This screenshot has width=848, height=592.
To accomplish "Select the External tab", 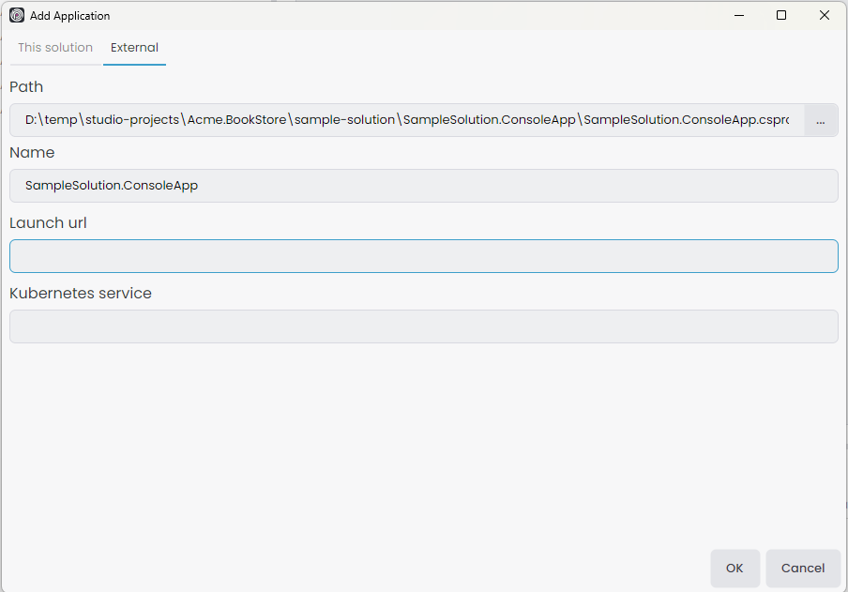I will [x=134, y=47].
